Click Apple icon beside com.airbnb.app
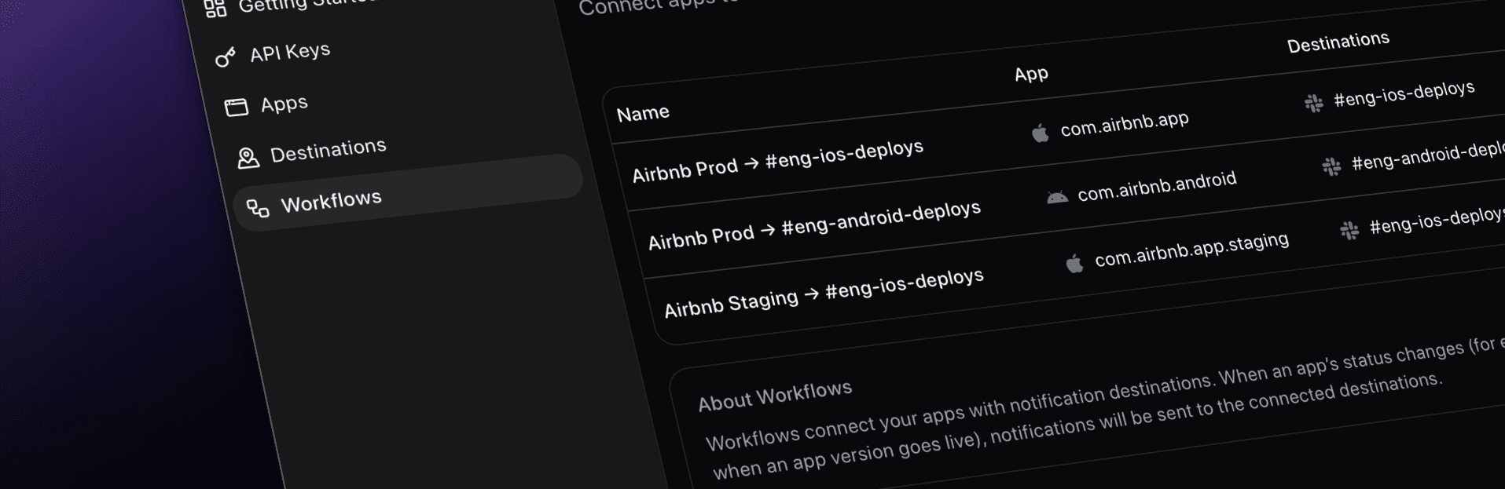Viewport: 1505px width, 489px height. click(x=1041, y=133)
